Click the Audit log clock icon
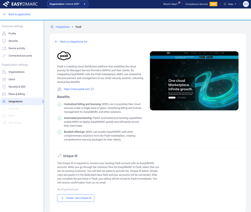Viewport: 251px width, 212px height. click(4, 108)
